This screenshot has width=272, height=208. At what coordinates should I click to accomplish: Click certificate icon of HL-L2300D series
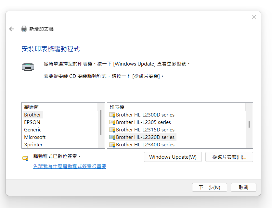(112, 115)
